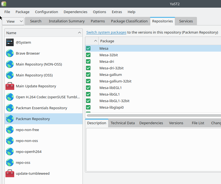Click the update-tumbleweed briefcase icon
Viewport: 221px width, 184px height.
coord(10,173)
